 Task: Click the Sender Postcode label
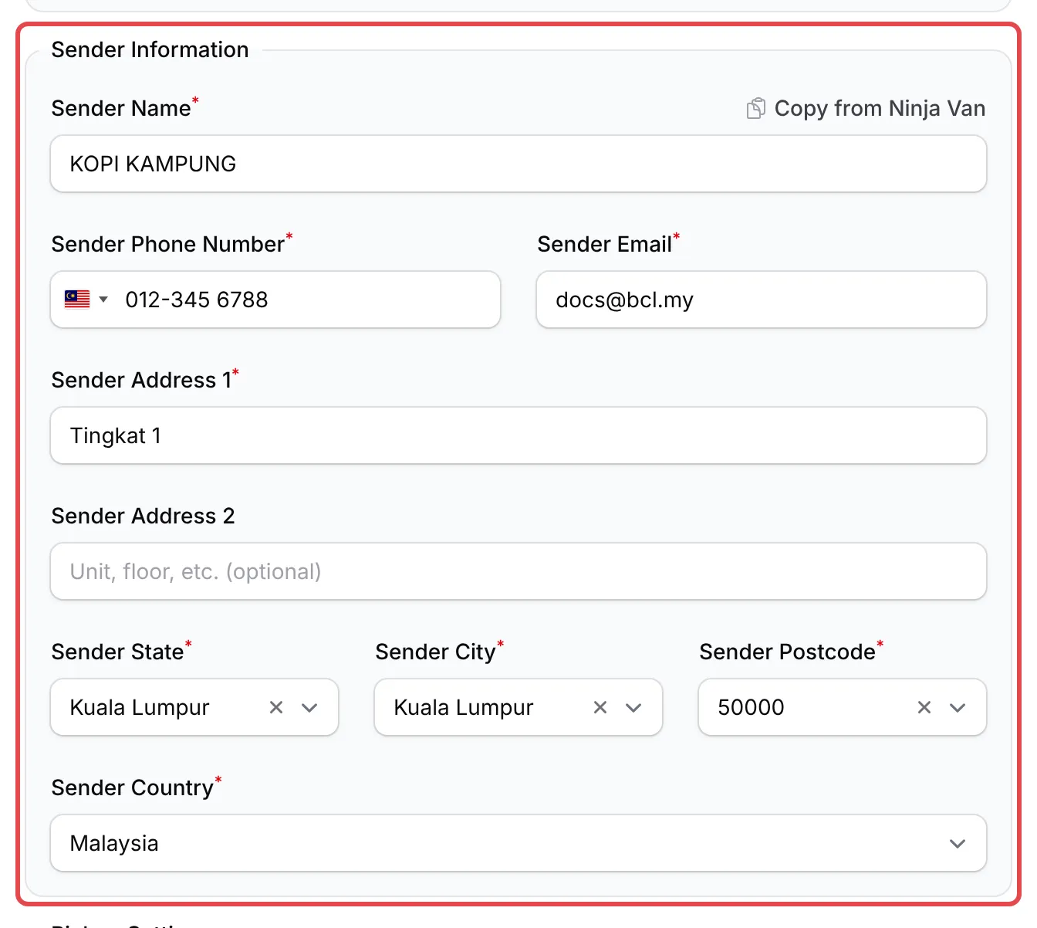787,652
